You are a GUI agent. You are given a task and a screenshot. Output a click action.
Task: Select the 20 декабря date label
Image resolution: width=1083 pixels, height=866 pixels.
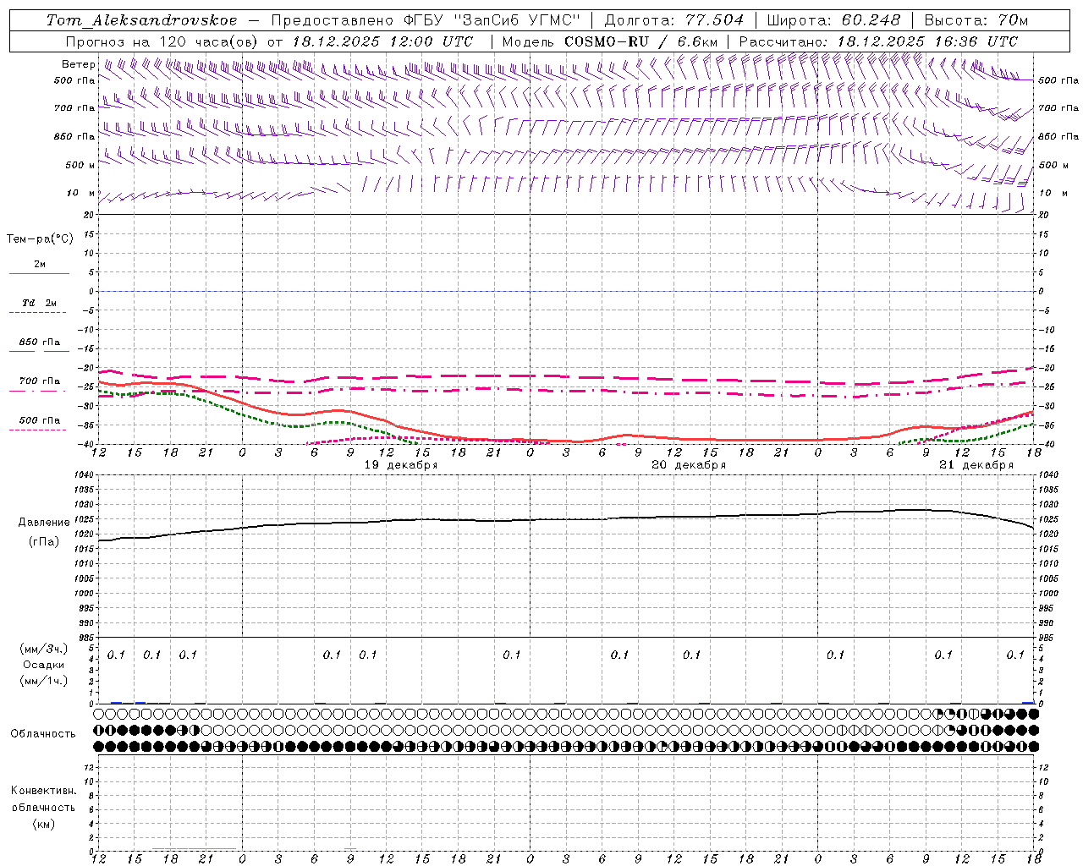[x=689, y=465]
